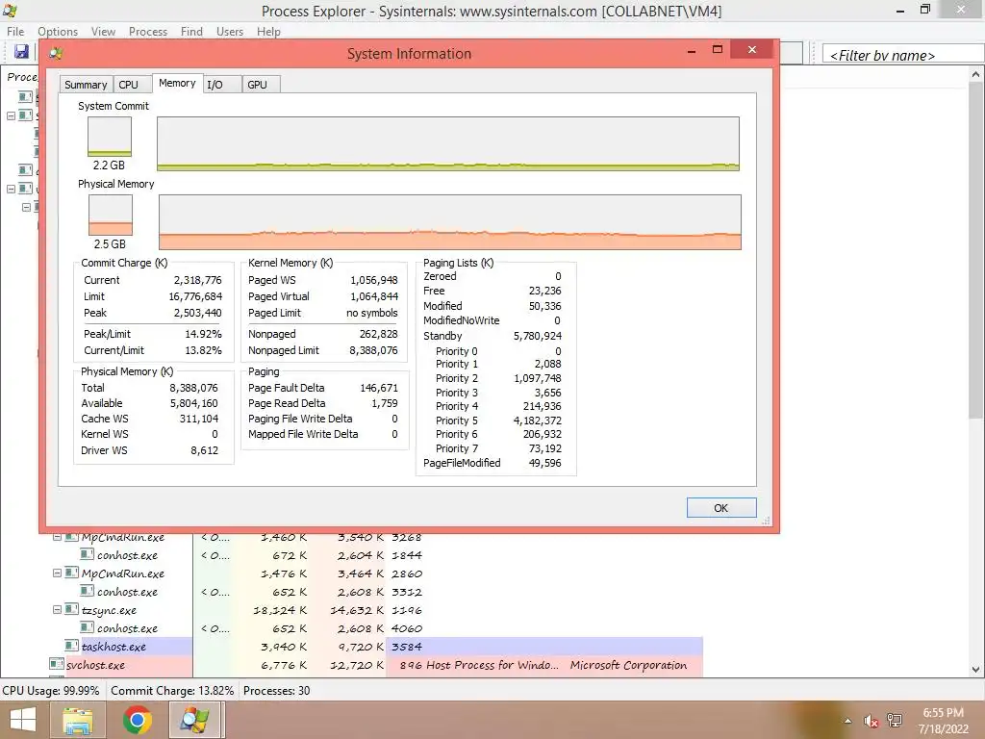Click the 'Processes: 30' status entry
Image resolution: width=985 pixels, height=739 pixels.
(276, 691)
